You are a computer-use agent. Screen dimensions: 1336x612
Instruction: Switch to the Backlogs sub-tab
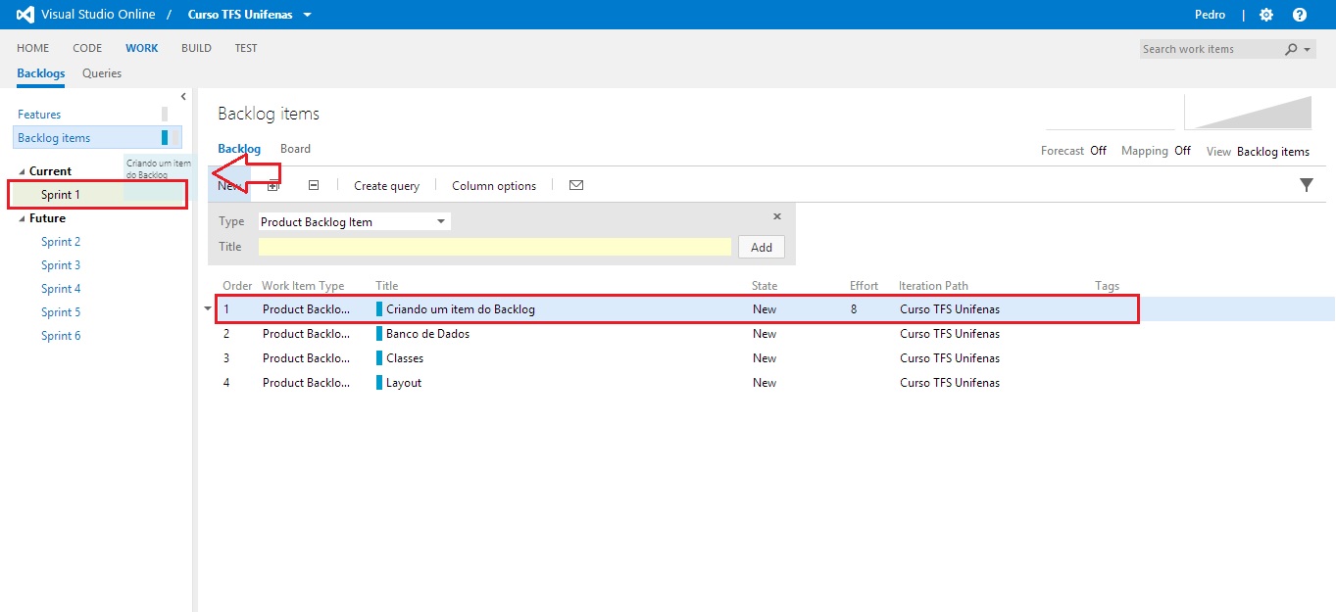pyautogui.click(x=41, y=73)
